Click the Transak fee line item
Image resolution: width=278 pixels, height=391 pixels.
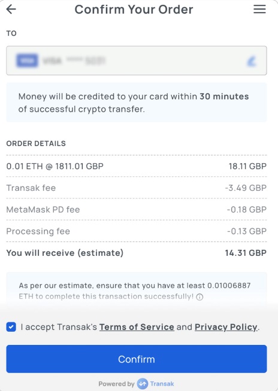click(x=137, y=188)
